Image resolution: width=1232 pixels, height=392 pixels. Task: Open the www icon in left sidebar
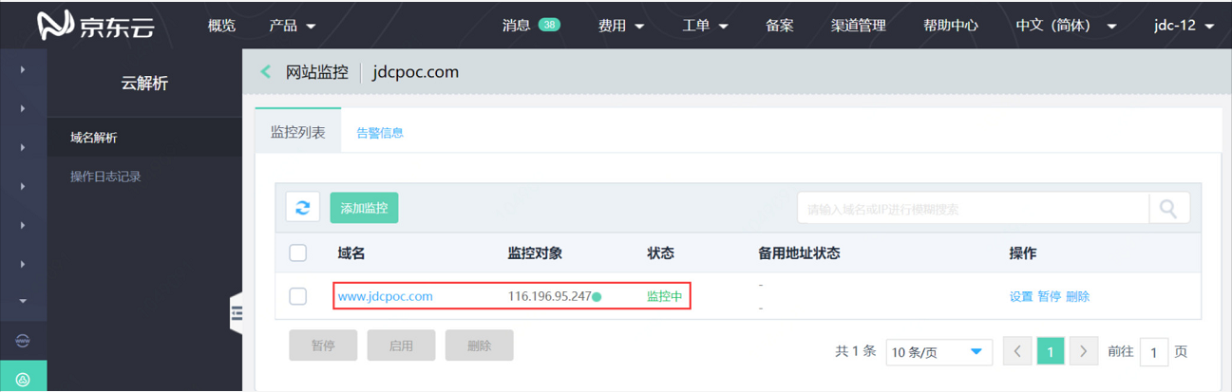pos(23,341)
